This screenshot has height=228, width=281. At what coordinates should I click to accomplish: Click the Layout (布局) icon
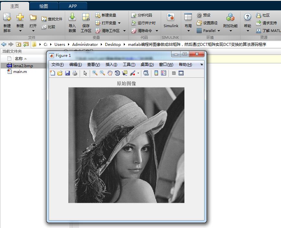(188, 17)
